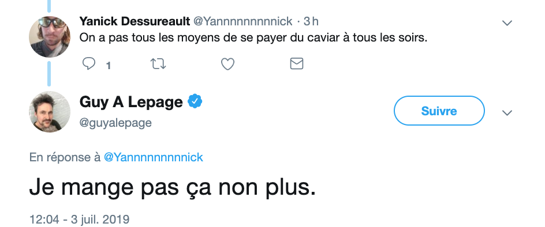Click the reply speech bubble icon
This screenshot has width=545, height=227.
click(x=89, y=64)
